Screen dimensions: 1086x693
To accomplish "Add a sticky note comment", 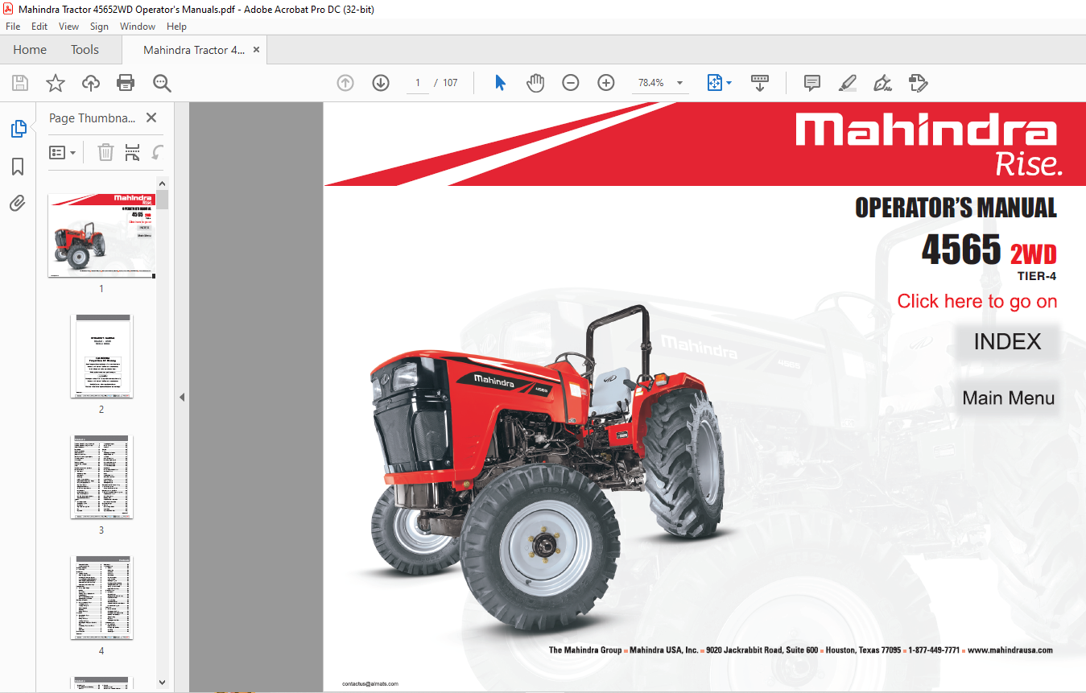I will point(812,83).
